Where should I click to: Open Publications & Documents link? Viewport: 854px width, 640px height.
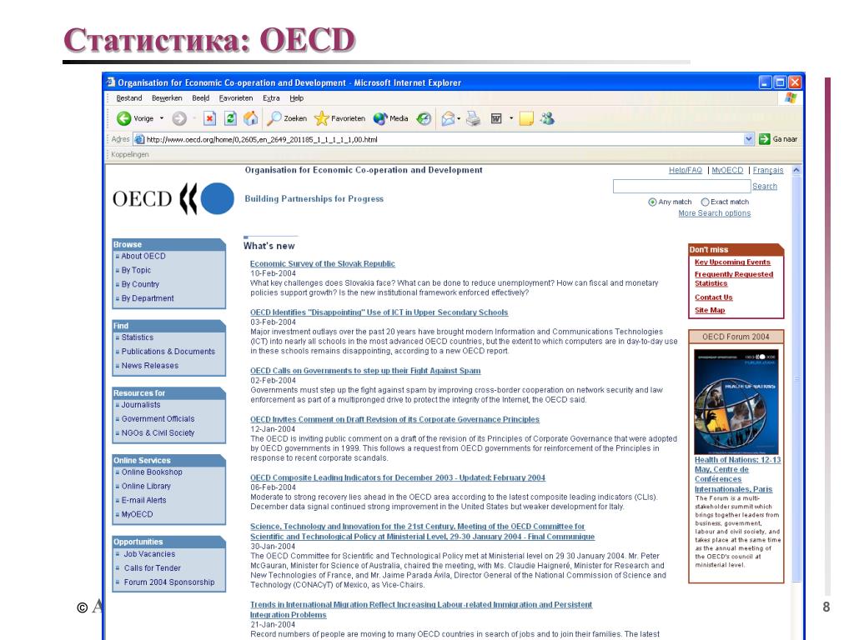[168, 352]
